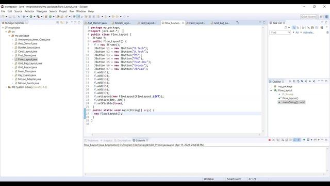Click the Remove Launch X icon in Console
The image size is (330, 186).
click(273, 140)
